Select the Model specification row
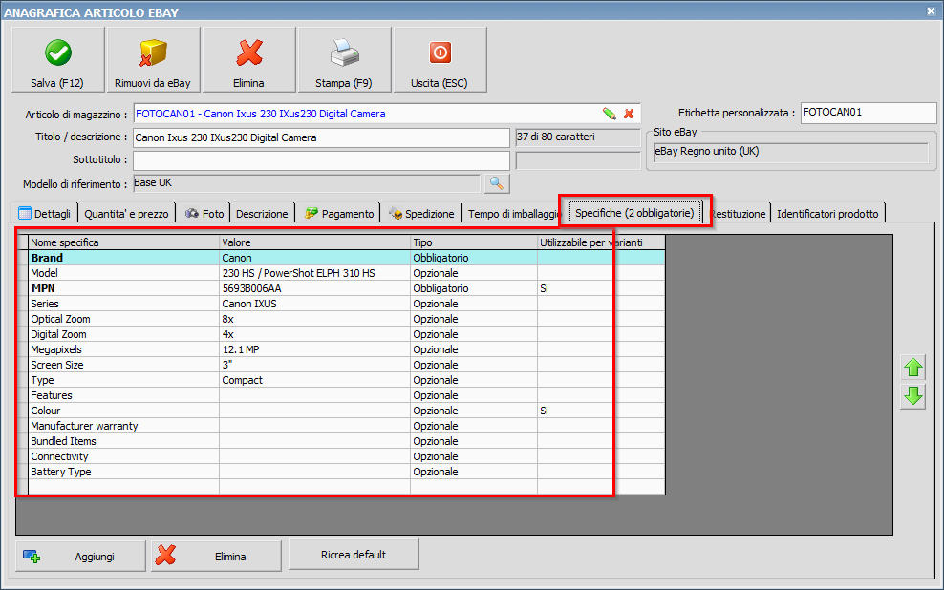 click(346, 273)
